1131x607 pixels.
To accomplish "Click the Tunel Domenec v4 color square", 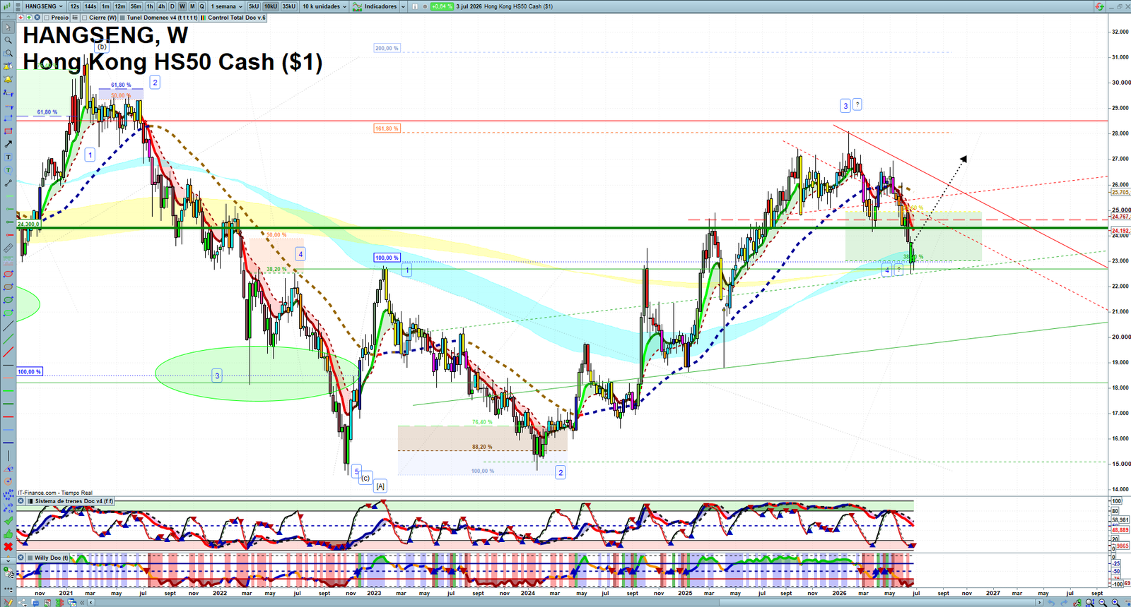I will (123, 18).
